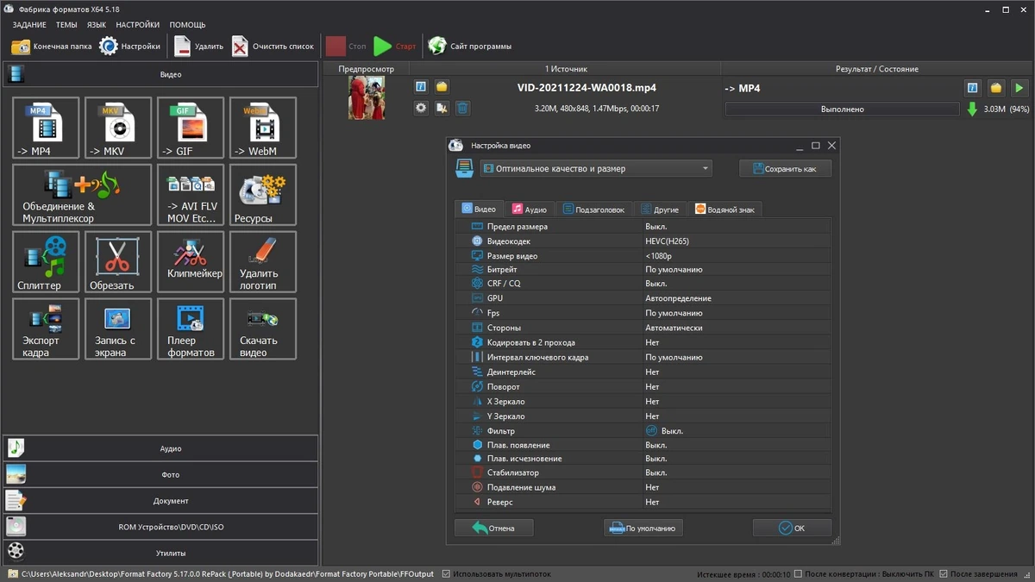Click the Фильтр Выкл. value
Viewport: 1035px width, 582px height.
(x=664, y=430)
